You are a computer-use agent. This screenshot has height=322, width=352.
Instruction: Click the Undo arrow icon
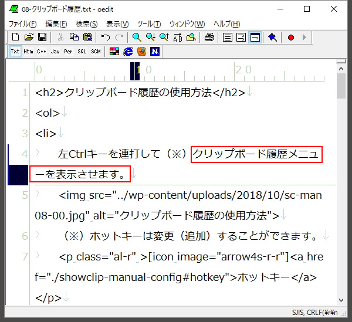click(x=106, y=38)
